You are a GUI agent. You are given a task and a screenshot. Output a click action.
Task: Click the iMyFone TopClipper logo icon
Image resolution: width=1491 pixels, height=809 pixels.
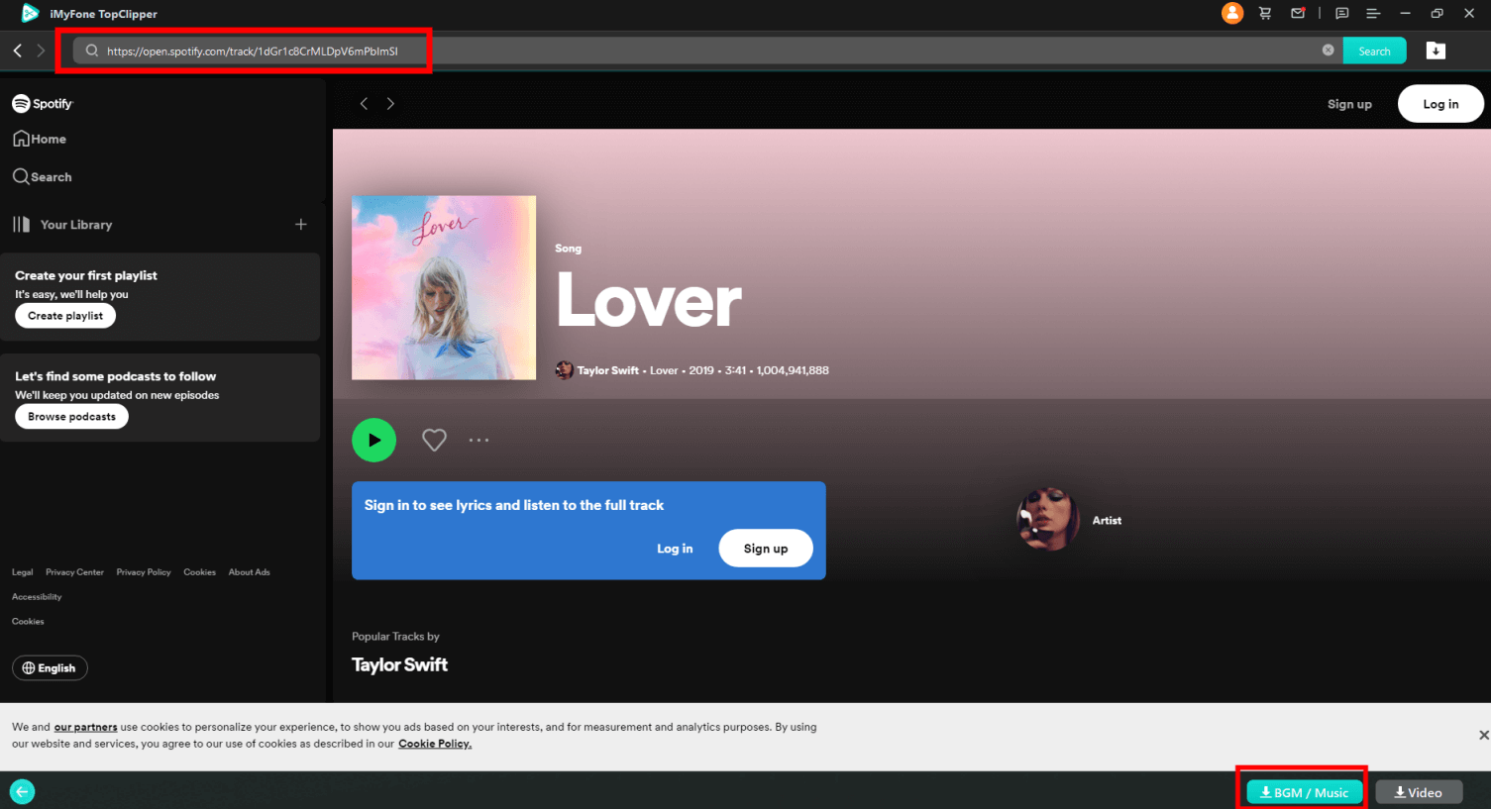[x=30, y=13]
